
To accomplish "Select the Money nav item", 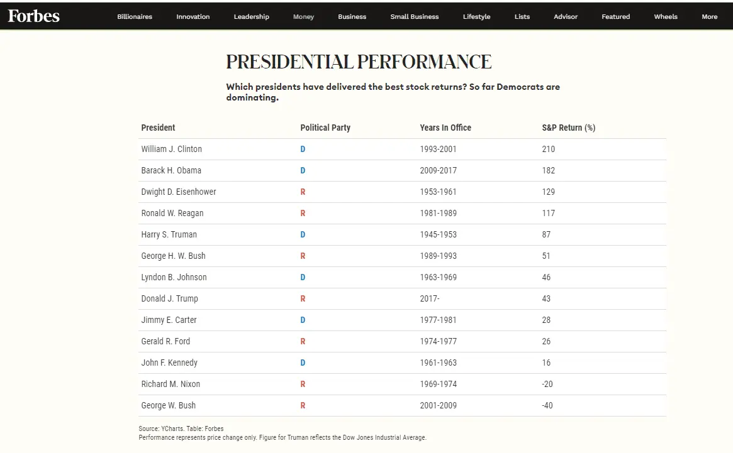I will point(303,17).
